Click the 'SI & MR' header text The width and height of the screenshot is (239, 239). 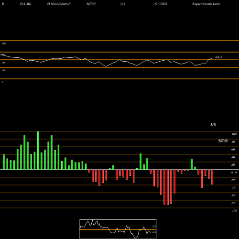pos(25,4)
